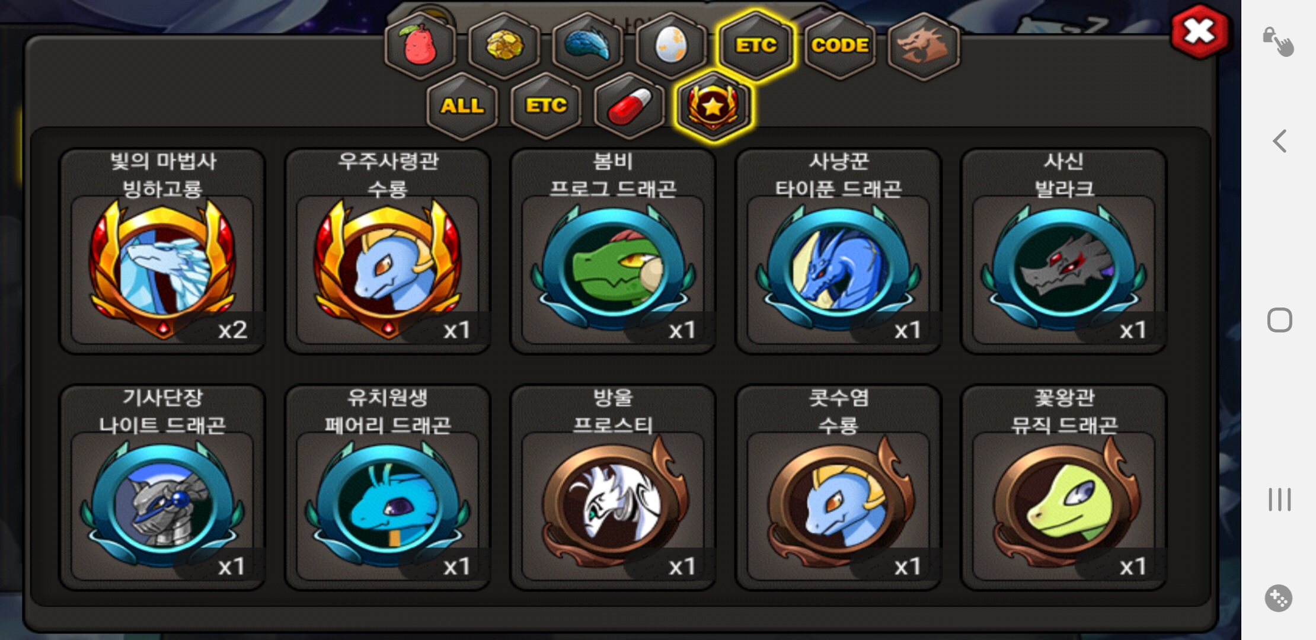Select the golden gem category icon
Viewport: 1316px width, 640px height.
coord(504,45)
